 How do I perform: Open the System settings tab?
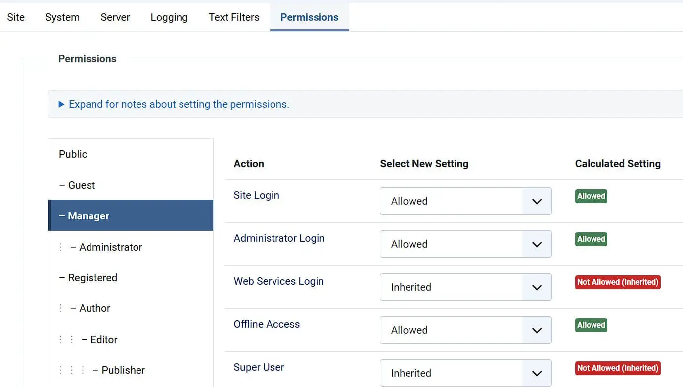[62, 17]
